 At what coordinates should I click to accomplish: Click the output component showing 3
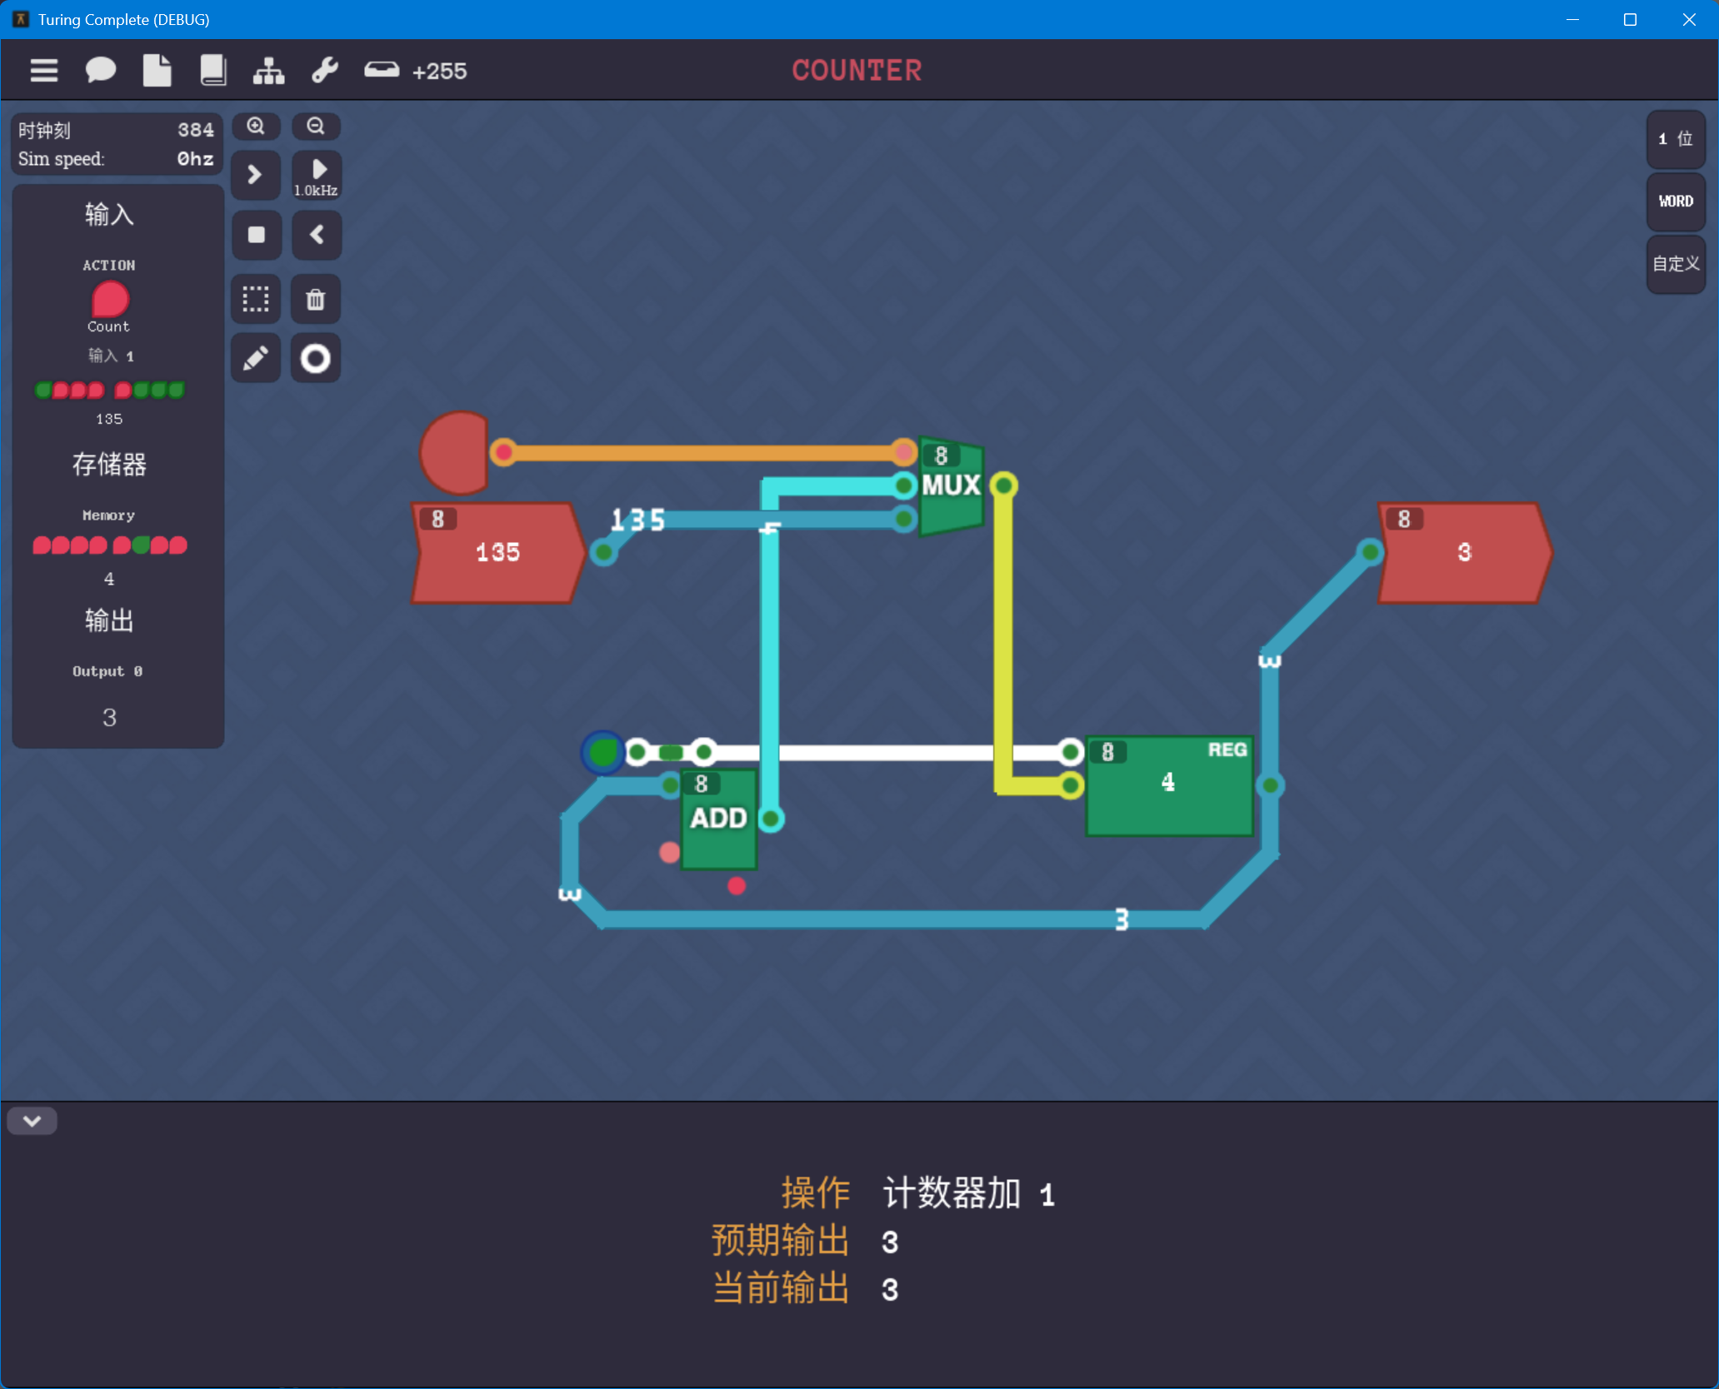[1464, 552]
